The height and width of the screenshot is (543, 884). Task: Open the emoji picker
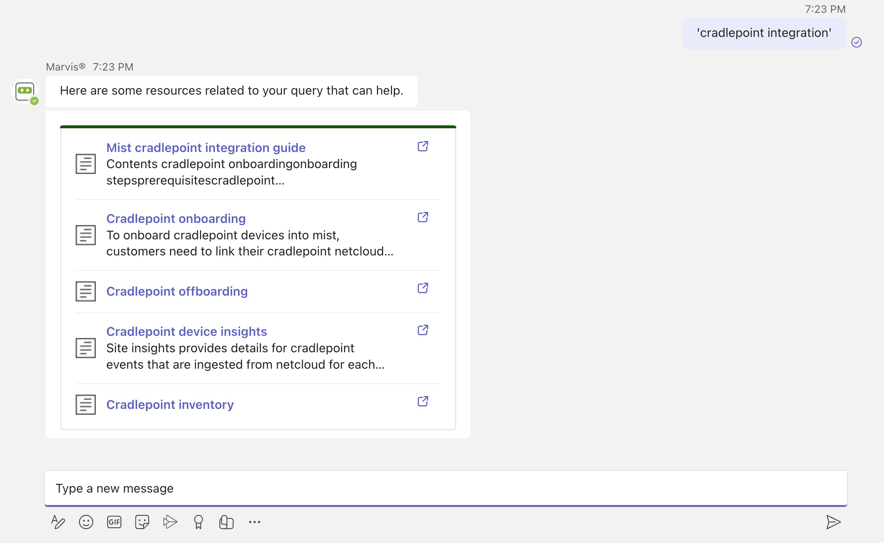click(86, 522)
